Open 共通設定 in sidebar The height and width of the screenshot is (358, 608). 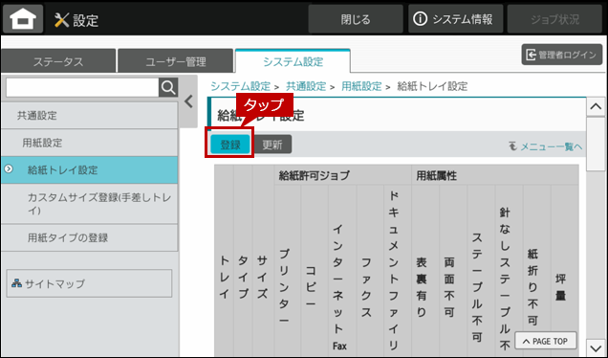pyautogui.click(x=90, y=115)
